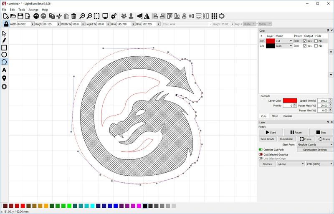Viewport: 334px width, 214px height.
Task: Click the Optimization Settings button
Action: coord(314,149)
